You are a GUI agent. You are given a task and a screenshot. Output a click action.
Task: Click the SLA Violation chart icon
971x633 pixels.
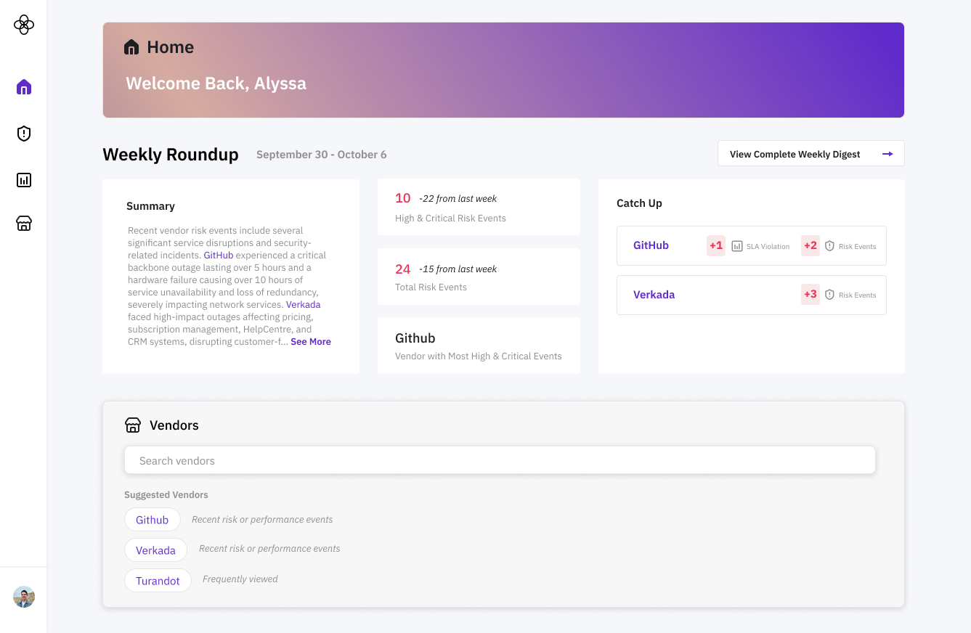click(x=737, y=246)
